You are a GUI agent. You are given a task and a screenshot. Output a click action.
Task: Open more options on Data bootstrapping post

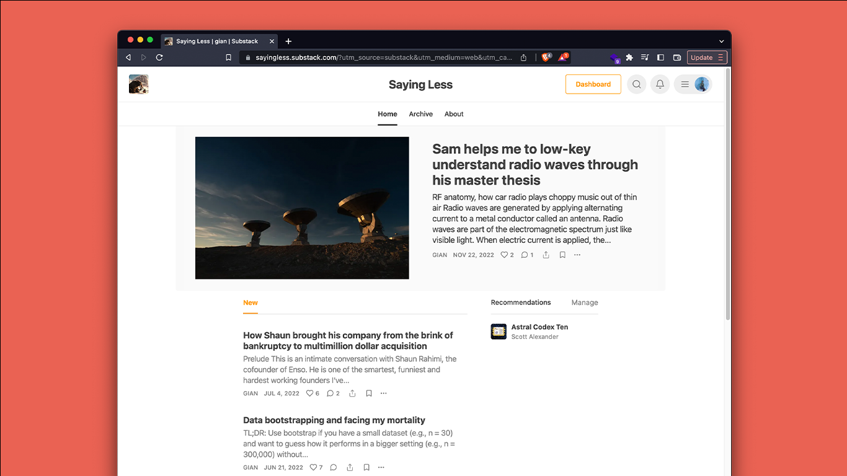(381, 467)
